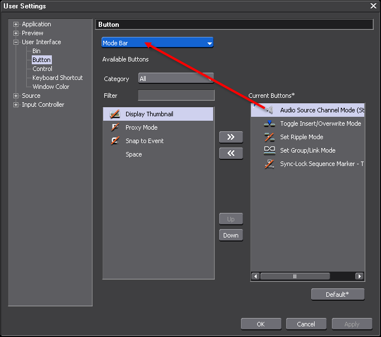This screenshot has width=381, height=337.
Task: Select Window Color in settings tree
Action: click(x=51, y=87)
